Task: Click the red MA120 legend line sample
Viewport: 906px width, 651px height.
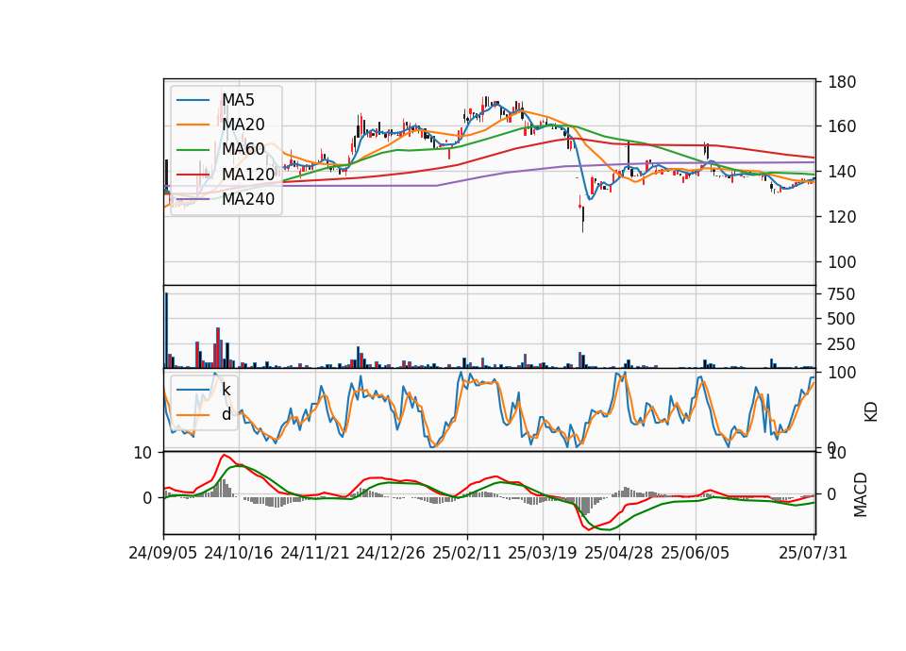Action: click(x=193, y=175)
